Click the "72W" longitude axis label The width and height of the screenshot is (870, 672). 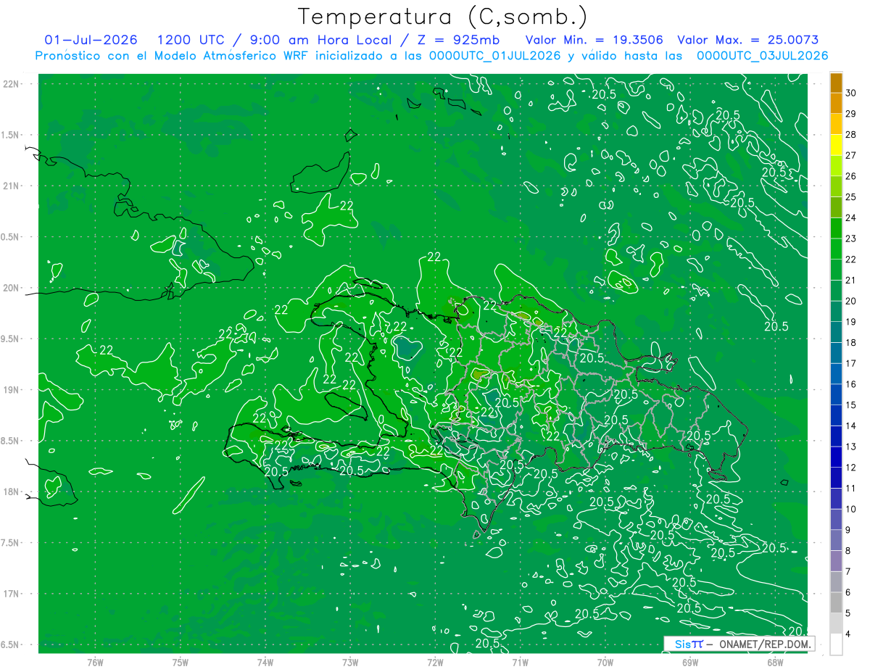pyautogui.click(x=435, y=662)
